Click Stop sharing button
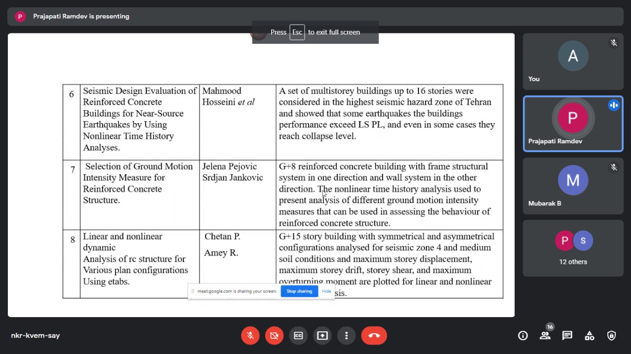Viewport: 631px width, 354px height. point(299,291)
